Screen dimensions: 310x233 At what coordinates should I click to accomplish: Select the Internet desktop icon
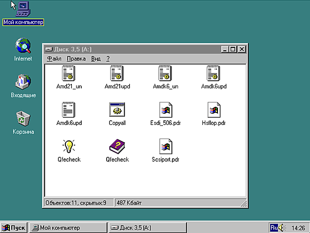23,46
